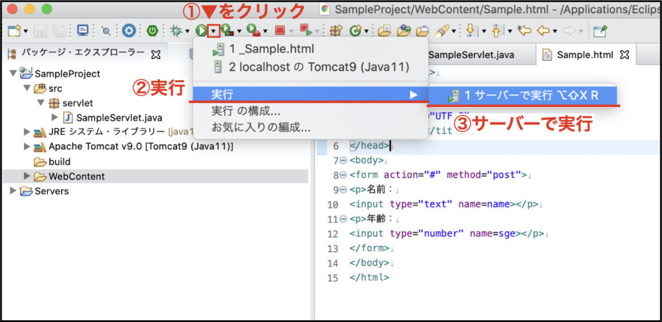This screenshot has height=322, width=662.
Task: Click line number 13 in the gutter
Action: 333,248
